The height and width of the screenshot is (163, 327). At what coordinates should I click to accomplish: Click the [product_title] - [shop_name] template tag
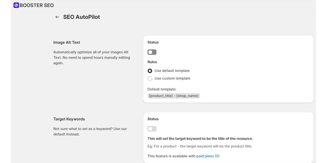coord(174,96)
